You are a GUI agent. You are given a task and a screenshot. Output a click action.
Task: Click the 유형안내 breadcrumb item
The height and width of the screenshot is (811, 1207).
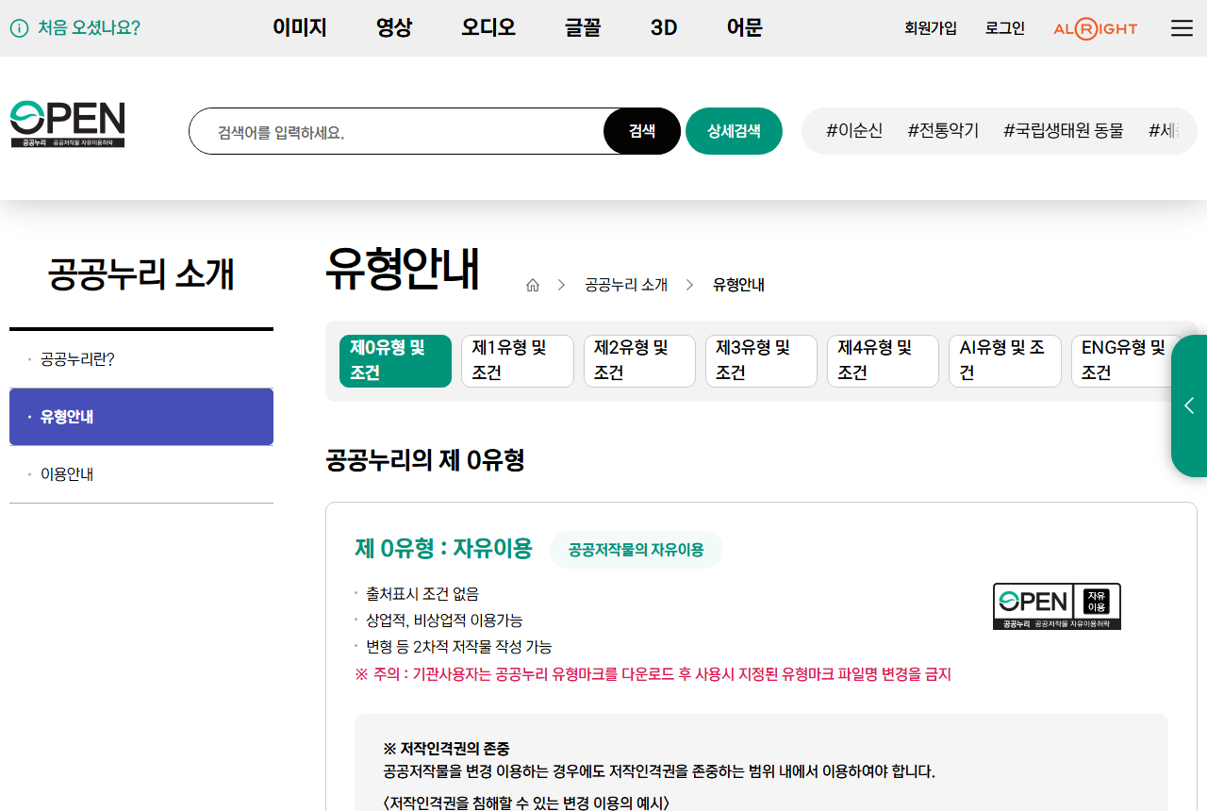738,285
